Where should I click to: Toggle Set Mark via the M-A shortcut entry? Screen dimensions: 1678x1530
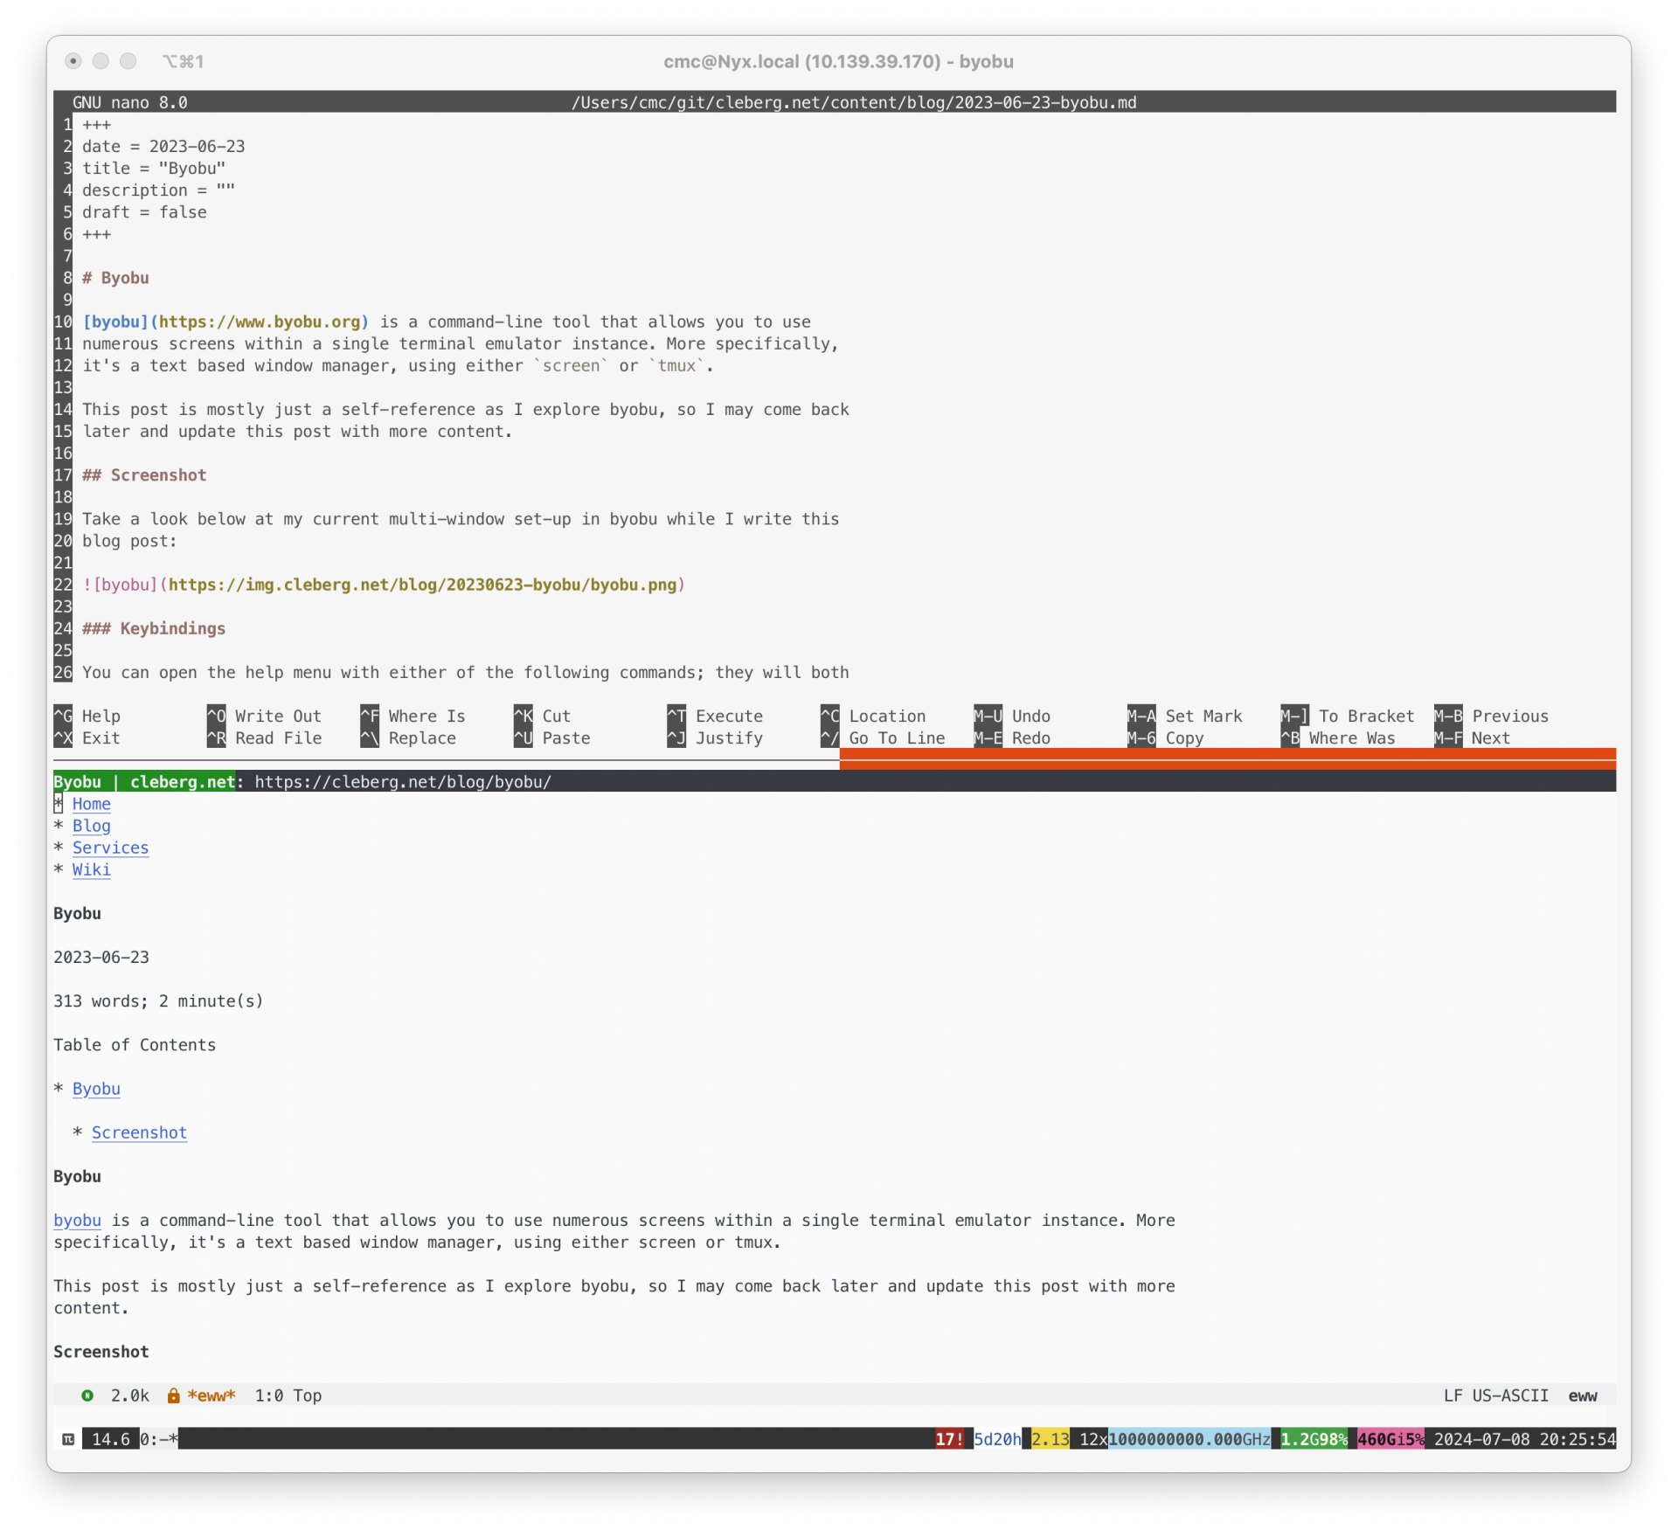(1186, 716)
